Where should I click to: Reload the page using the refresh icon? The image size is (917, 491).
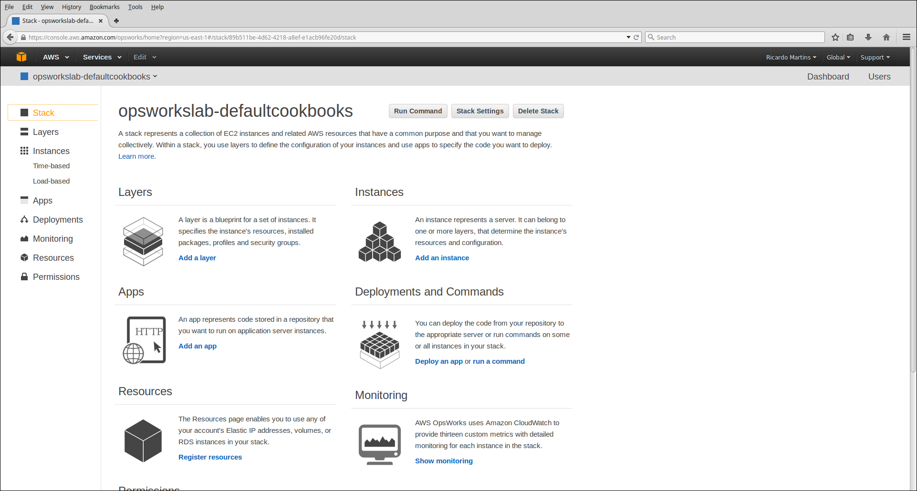click(636, 37)
